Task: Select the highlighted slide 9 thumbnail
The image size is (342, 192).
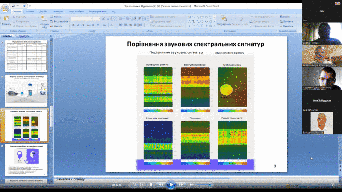Action: (x=26, y=125)
